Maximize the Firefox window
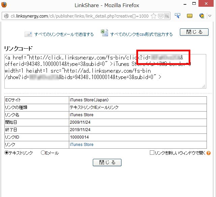 [194, 4]
